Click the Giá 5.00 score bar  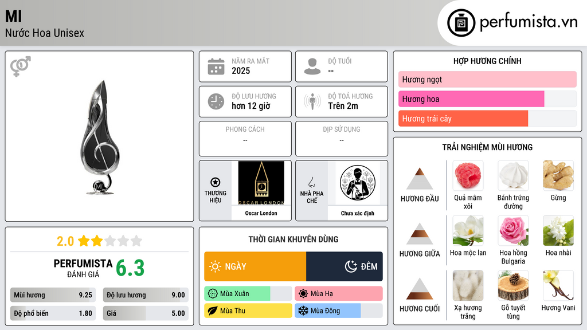click(146, 313)
